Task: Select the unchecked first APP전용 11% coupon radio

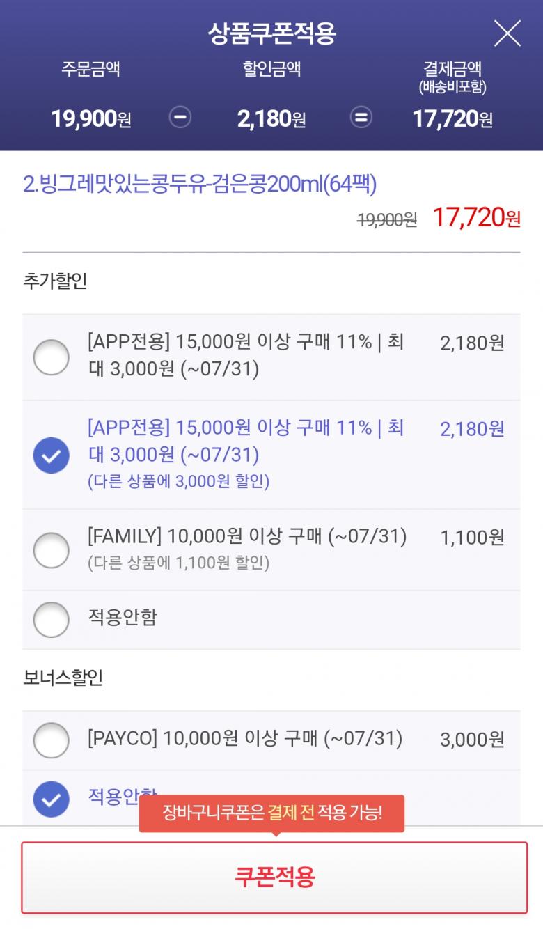Action: click(x=52, y=357)
